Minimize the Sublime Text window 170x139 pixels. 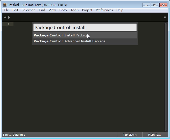point(146,5)
